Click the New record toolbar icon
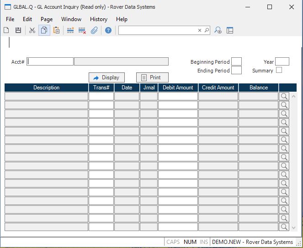303x248 pixels. coord(6,30)
